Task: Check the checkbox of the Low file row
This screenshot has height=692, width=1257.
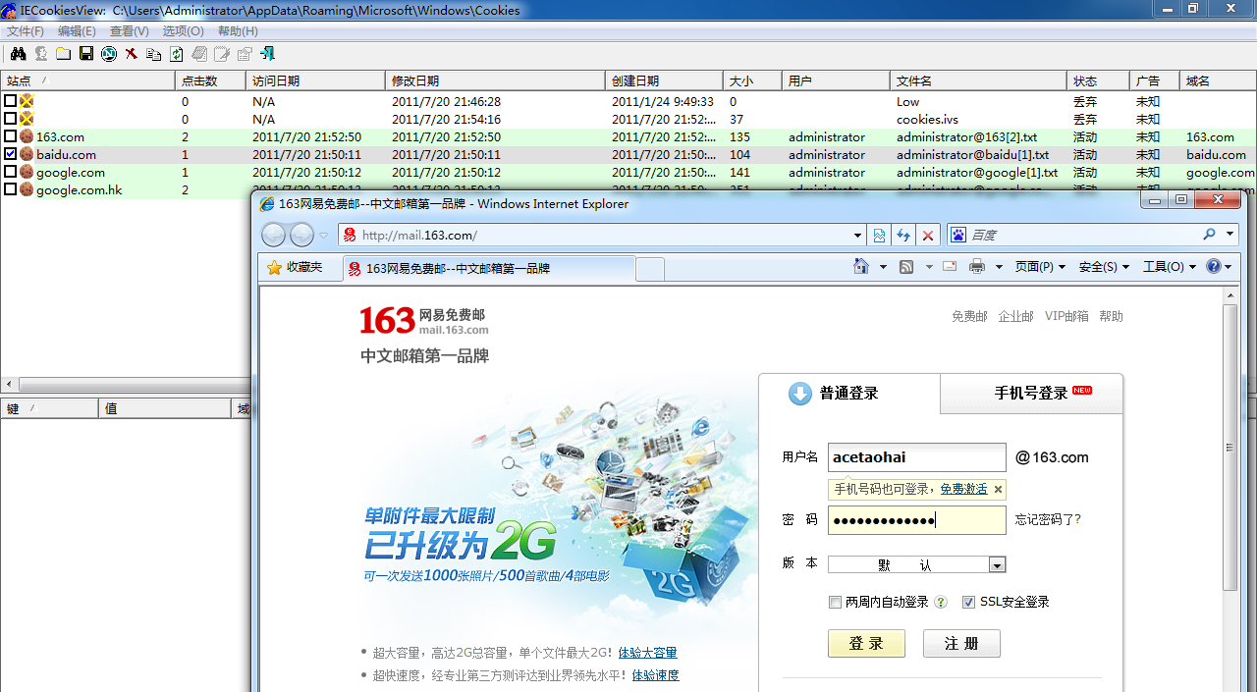Action: tap(10, 101)
